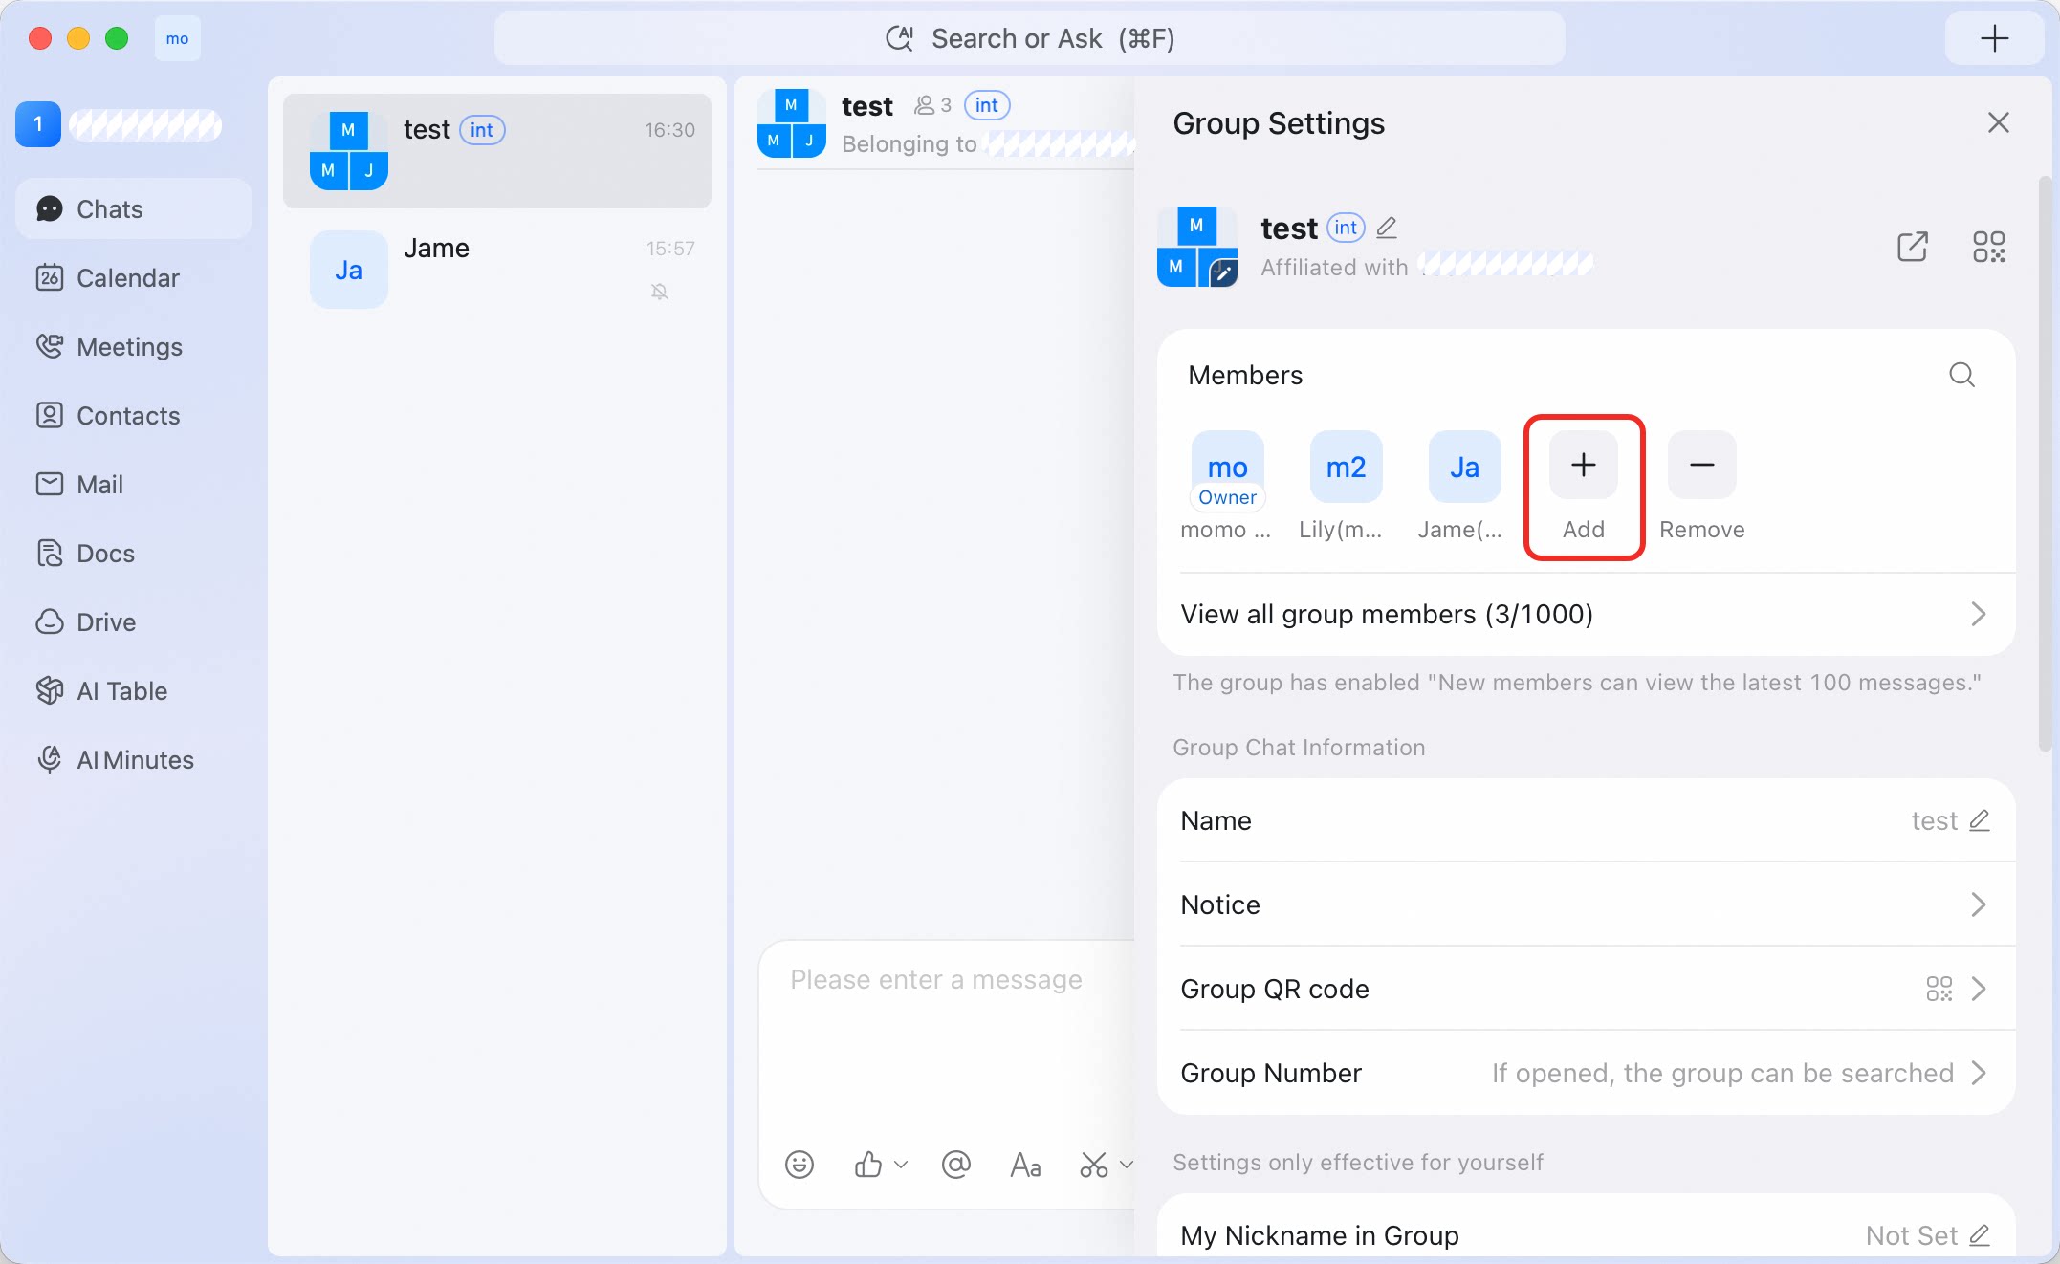
Task: Toggle text formatting Aa icon
Action: click(1025, 1164)
